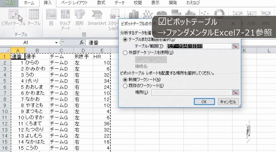Select row 12 header
The width and height of the screenshot is (276, 152).
click(x=5, y=123)
